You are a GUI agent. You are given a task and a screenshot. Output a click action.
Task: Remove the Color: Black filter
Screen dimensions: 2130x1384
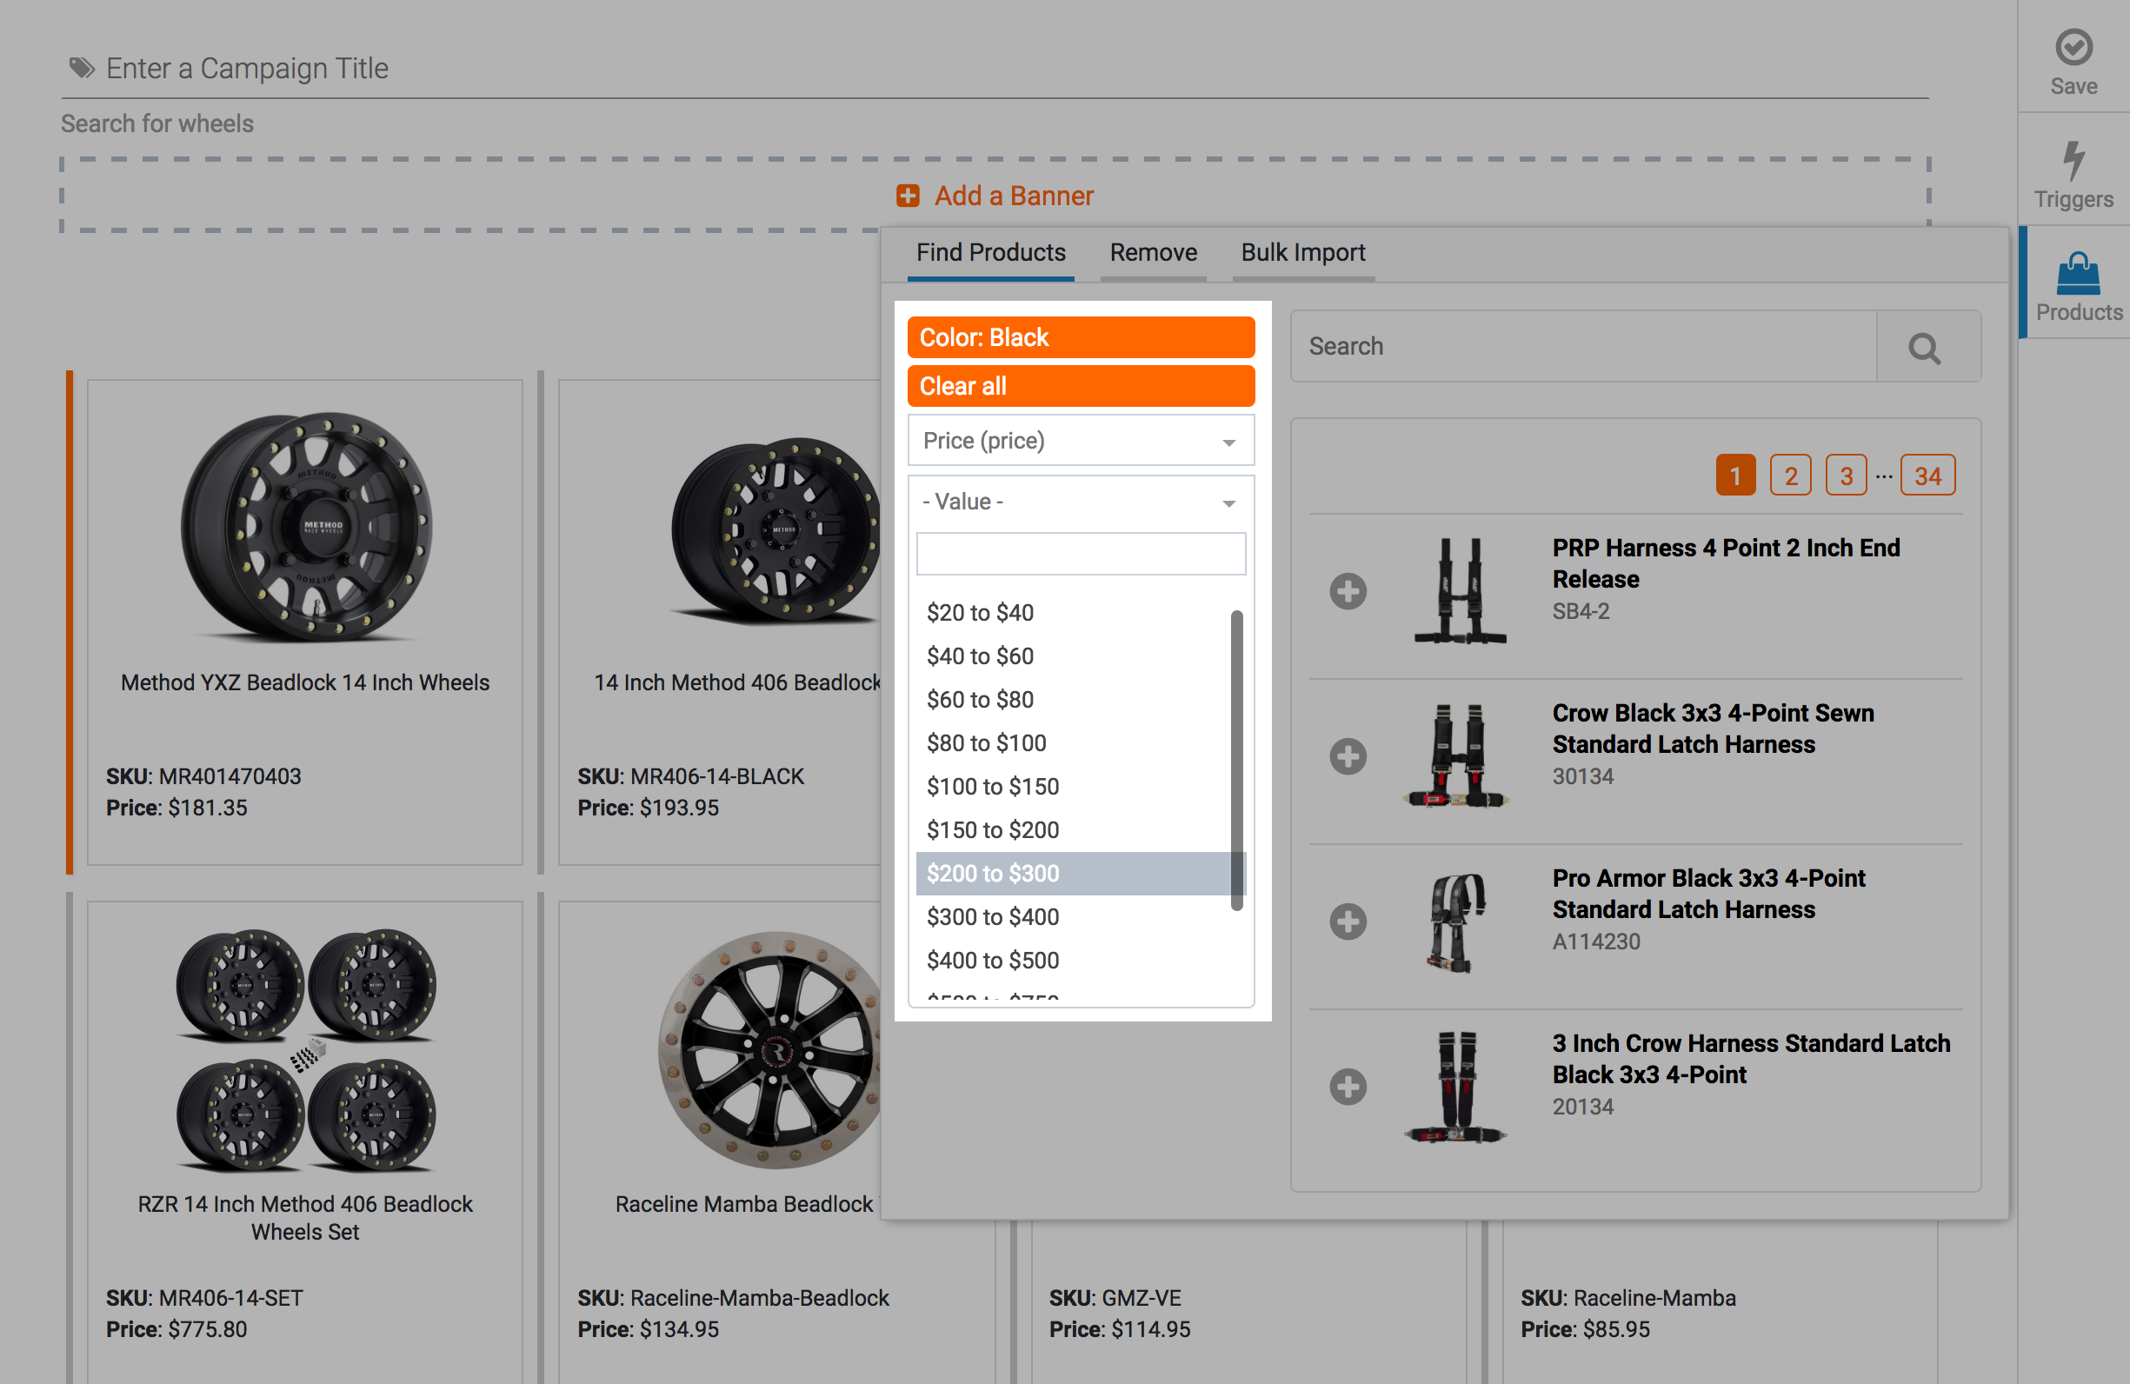point(1080,337)
